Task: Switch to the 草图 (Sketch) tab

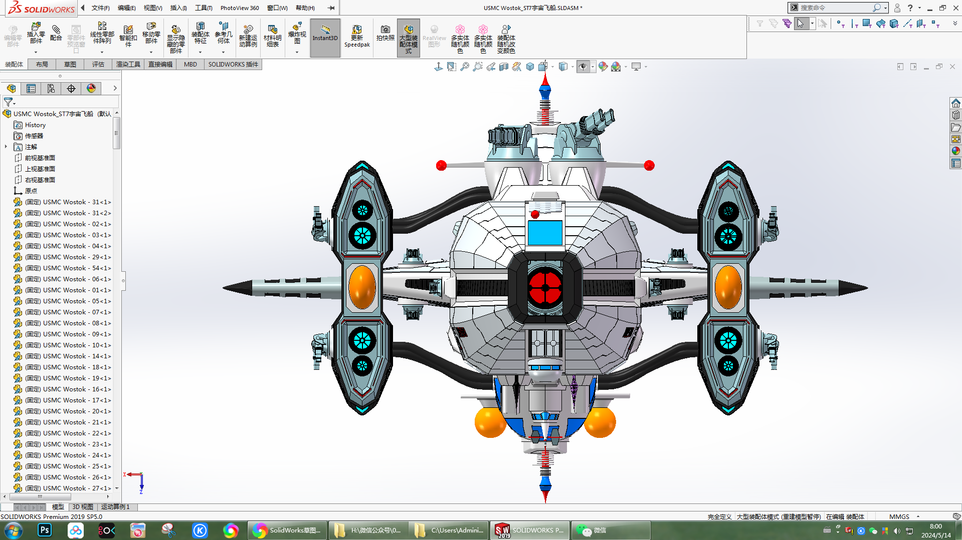Action: [x=70, y=64]
